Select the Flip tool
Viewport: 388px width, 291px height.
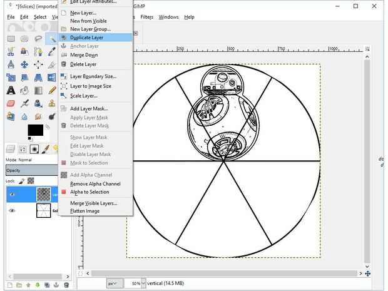pos(52,78)
